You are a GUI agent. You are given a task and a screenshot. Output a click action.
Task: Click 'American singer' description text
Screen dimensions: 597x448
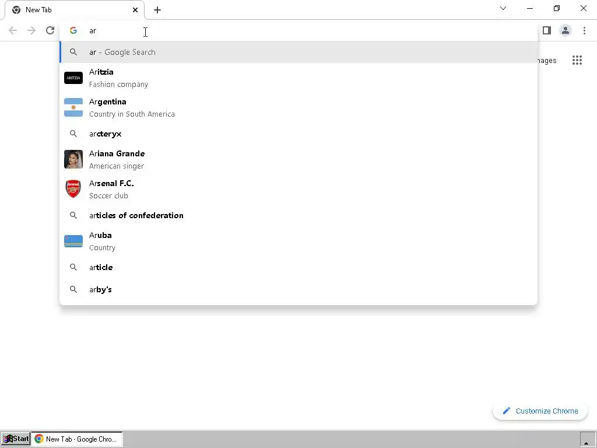tap(117, 166)
